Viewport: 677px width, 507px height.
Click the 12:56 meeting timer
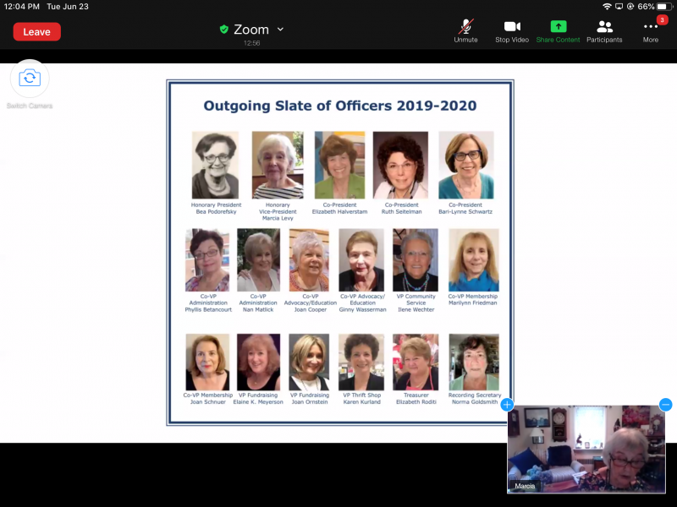(251, 43)
